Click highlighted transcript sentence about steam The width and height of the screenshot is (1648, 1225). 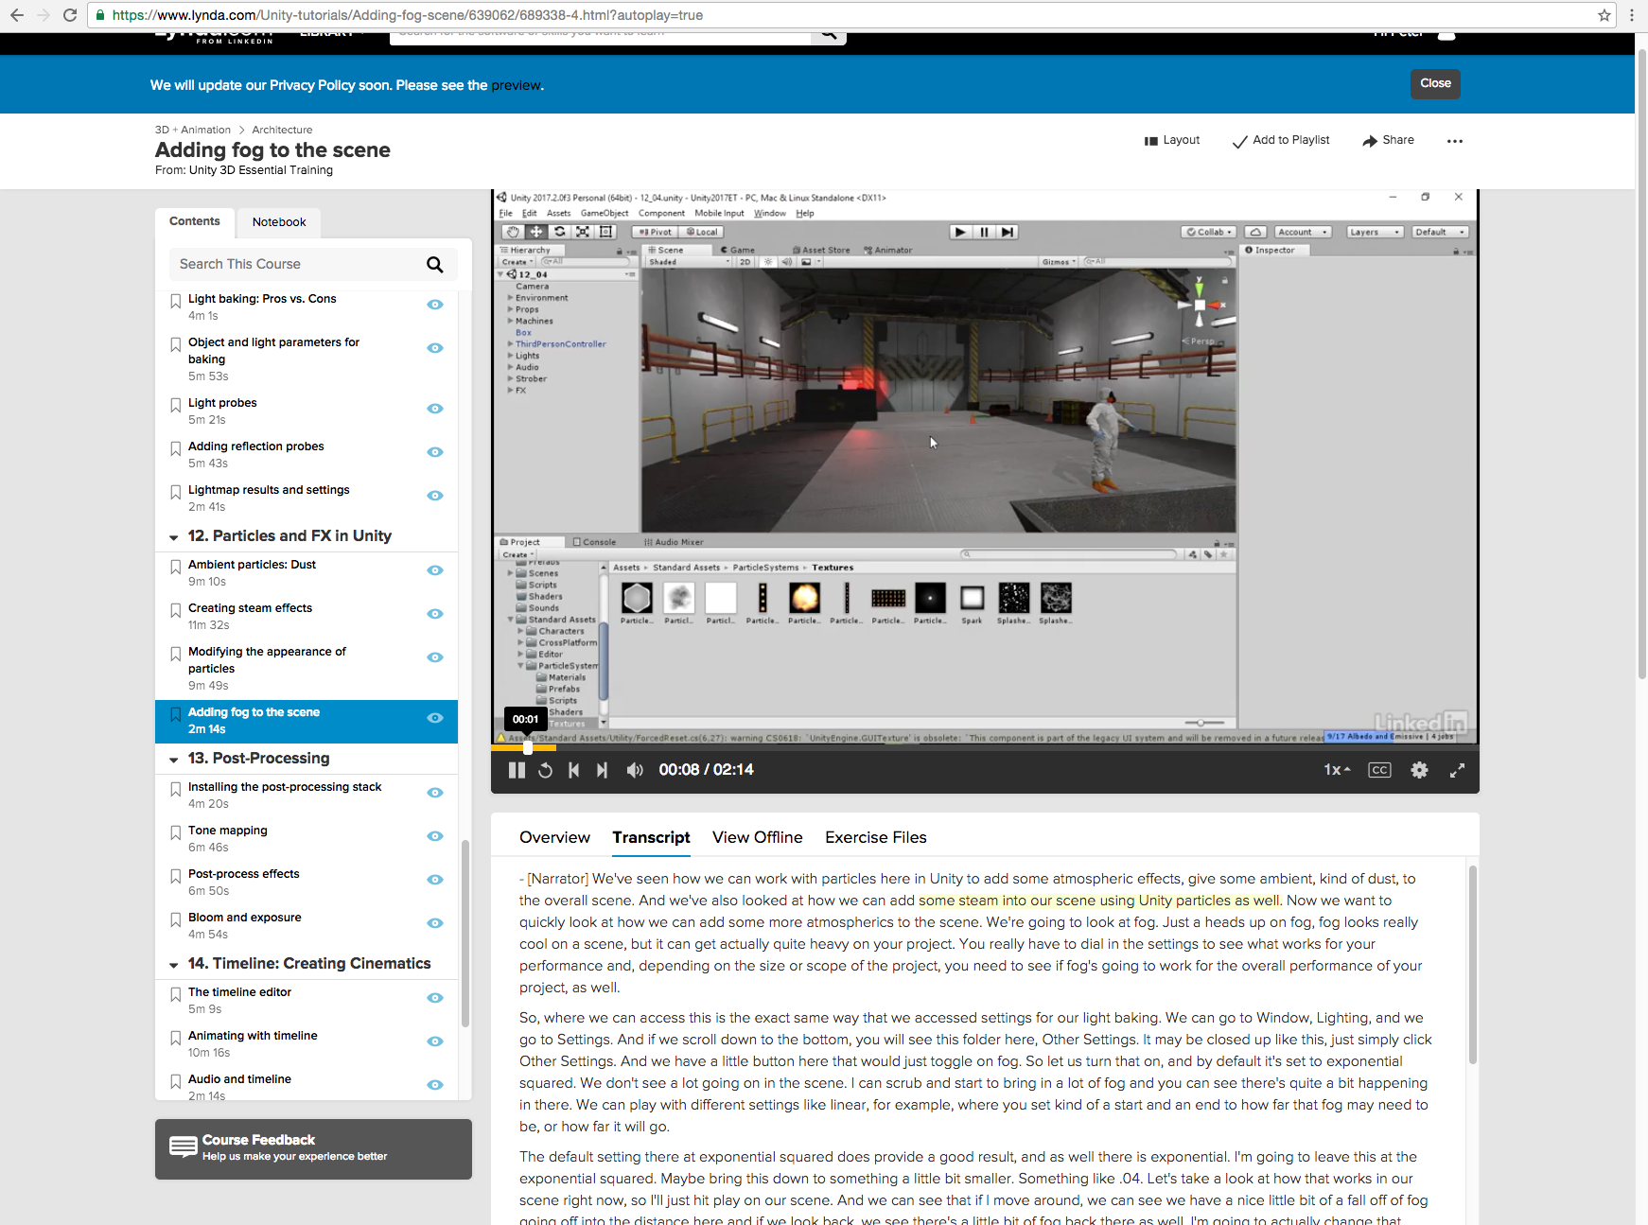click(x=1100, y=901)
